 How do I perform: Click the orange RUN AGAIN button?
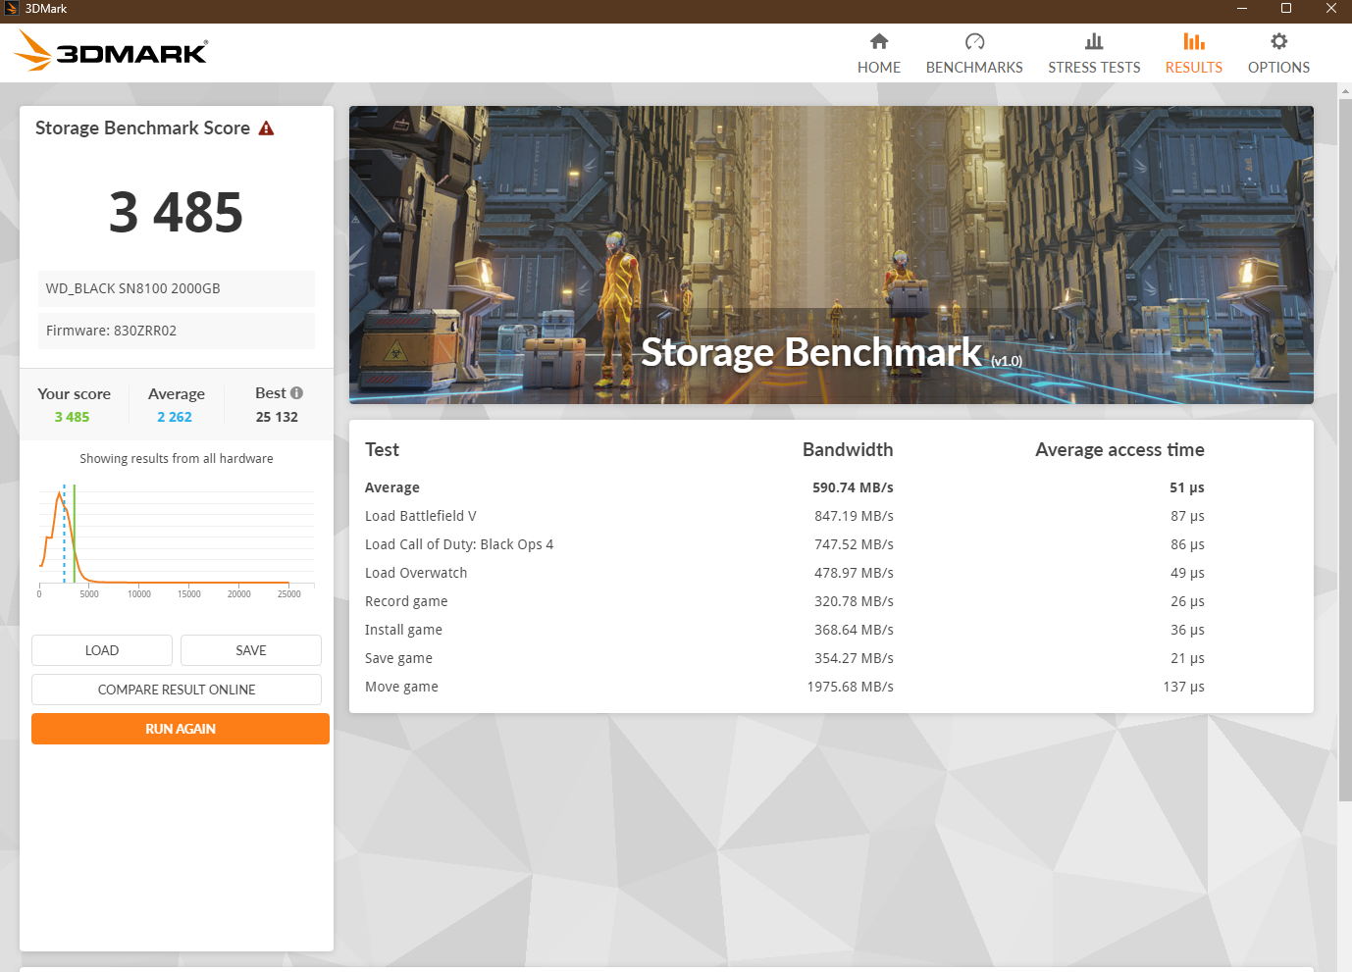181,729
